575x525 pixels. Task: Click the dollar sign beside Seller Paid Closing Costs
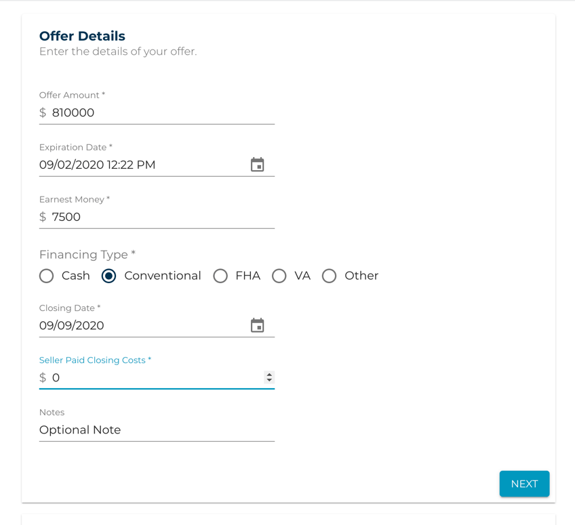42,377
